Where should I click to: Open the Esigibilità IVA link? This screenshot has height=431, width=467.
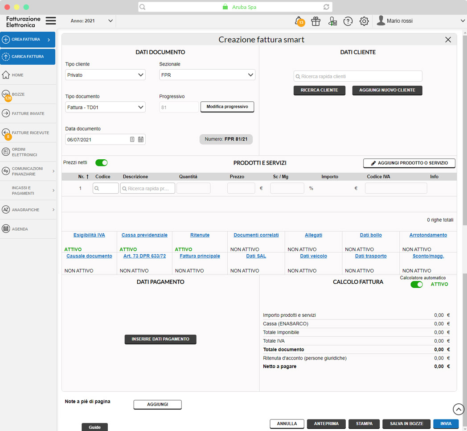[89, 235]
